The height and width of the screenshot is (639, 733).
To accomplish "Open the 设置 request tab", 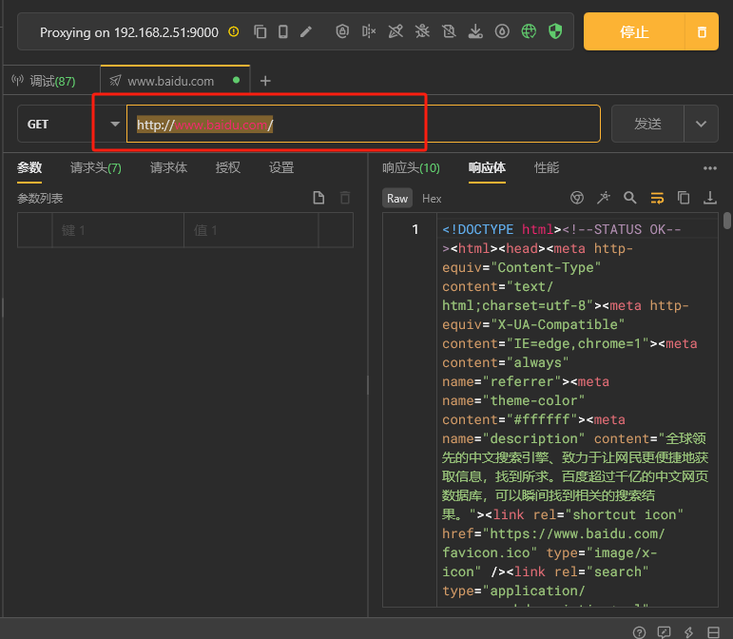I will (281, 167).
